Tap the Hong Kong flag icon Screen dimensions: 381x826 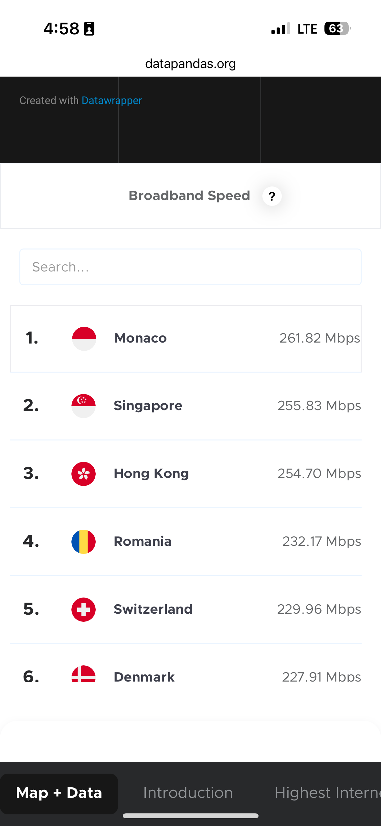pos(83,474)
